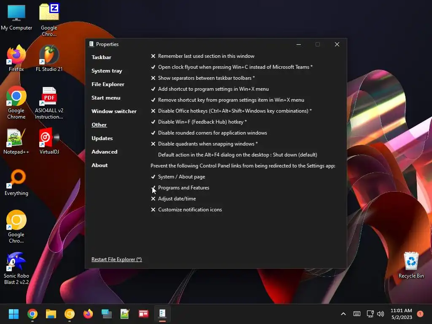Open the notification badge in the tray
This screenshot has height=324, width=432.
420,314
